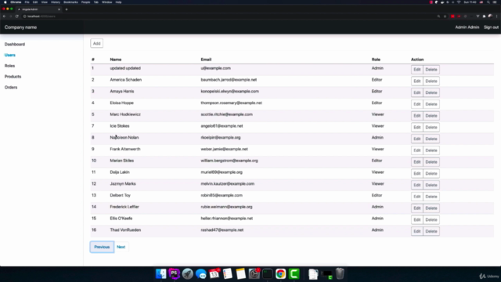Open Terminal from the dock
This screenshot has width=501, height=282.
coord(267,273)
